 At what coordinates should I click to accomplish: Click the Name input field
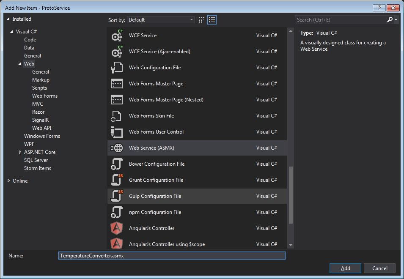click(x=172, y=256)
